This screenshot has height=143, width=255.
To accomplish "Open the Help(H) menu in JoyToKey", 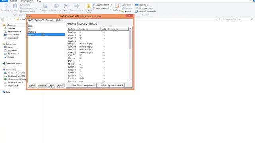I will 58,20.
